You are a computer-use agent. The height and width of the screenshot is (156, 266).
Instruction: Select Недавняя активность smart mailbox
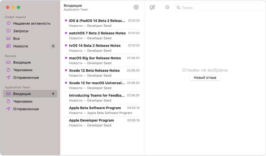pos(30,23)
